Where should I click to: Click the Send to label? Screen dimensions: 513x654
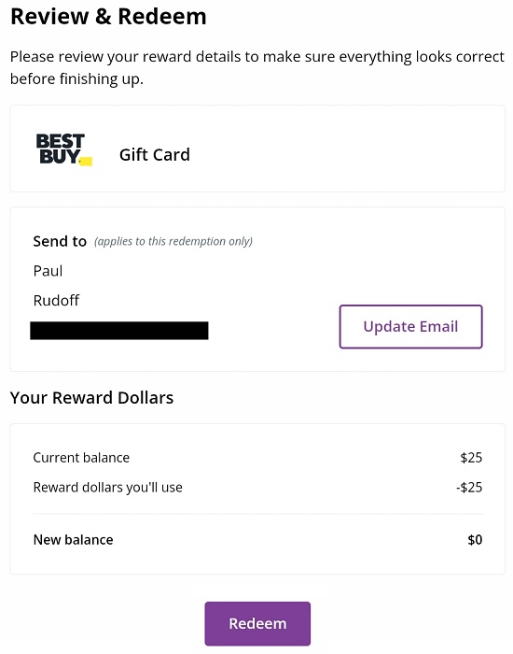pyautogui.click(x=60, y=241)
